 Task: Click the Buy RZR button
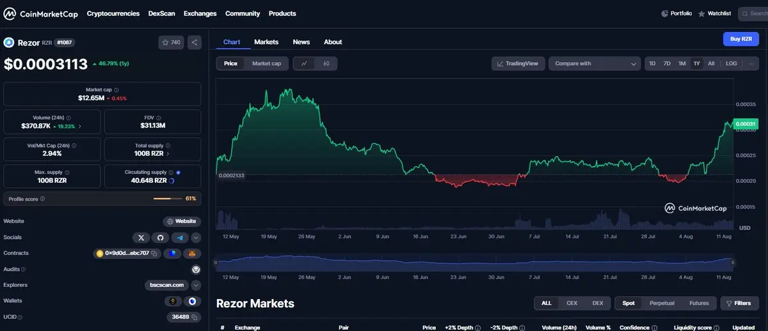click(x=740, y=39)
